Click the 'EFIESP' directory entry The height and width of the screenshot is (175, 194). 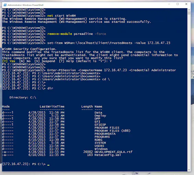[100, 125]
